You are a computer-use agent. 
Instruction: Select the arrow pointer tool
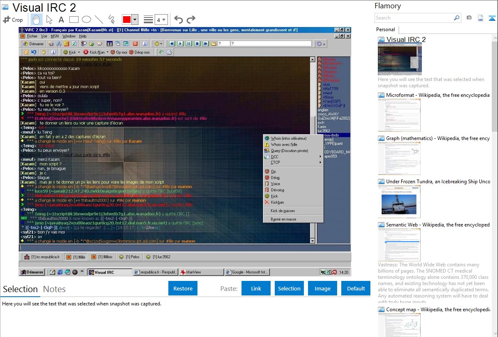[x=49, y=20]
